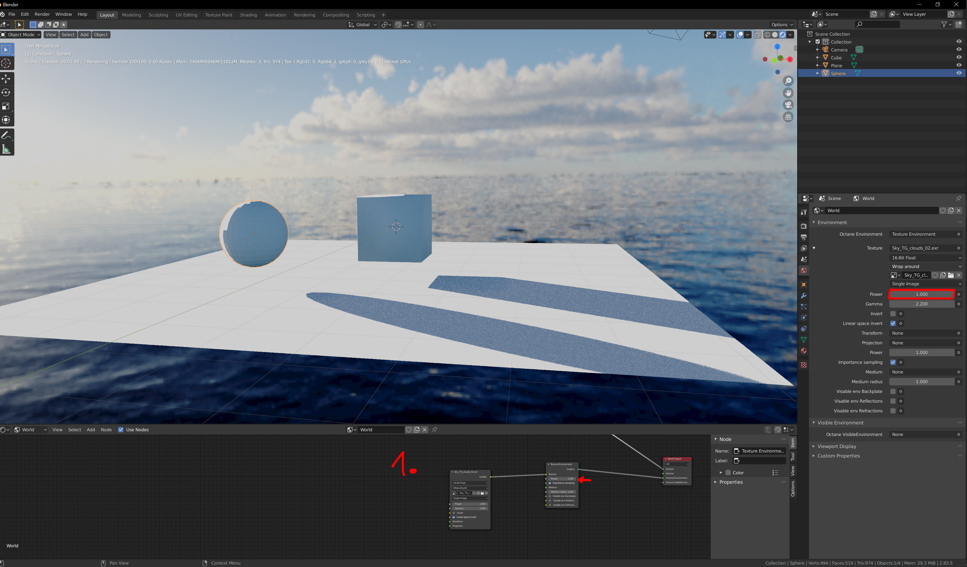Open the Render menu
Viewport: 967px width, 567px height.
(42, 14)
